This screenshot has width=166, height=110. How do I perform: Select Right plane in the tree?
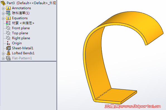21,38
